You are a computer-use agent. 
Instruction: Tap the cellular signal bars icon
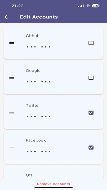81,6
